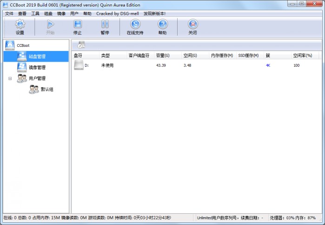Screen dimensions: 325x225
Task: Click the 暂停 pause icon
Action: click(105, 24)
